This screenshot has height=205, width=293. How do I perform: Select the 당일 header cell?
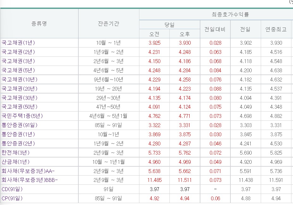(169, 25)
